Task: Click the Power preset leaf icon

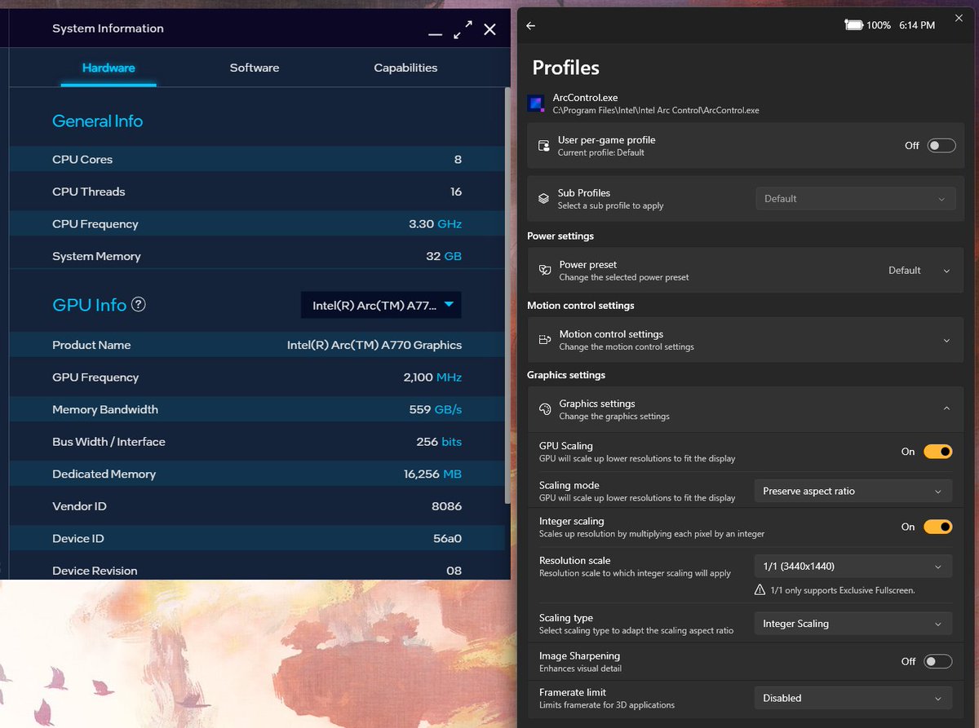Action: [543, 270]
